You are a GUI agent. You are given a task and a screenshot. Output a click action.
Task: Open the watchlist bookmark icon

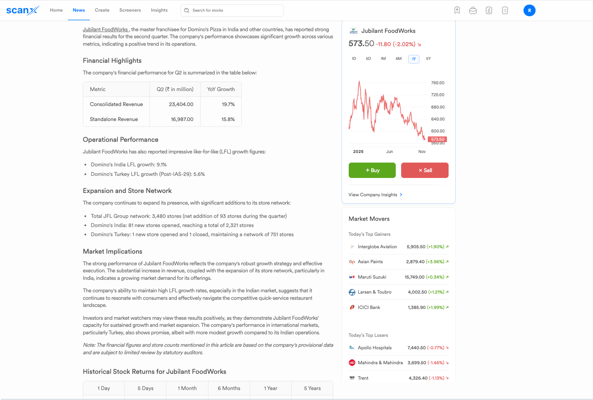point(457,10)
